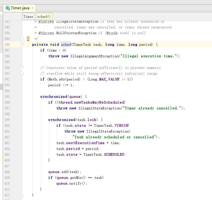The width and height of the screenshot is (212, 200).
Task: Collapse the Javadoc comment fold at line 385
Action: pyautogui.click(x=22, y=39)
